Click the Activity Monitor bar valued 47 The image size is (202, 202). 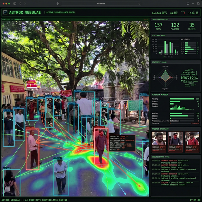(175, 101)
